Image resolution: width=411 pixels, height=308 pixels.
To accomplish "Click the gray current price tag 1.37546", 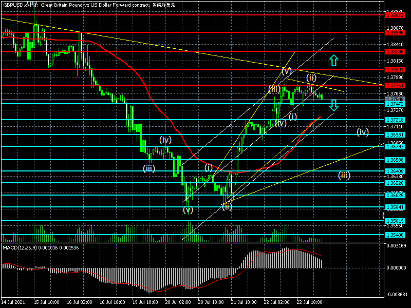I will [x=395, y=99].
